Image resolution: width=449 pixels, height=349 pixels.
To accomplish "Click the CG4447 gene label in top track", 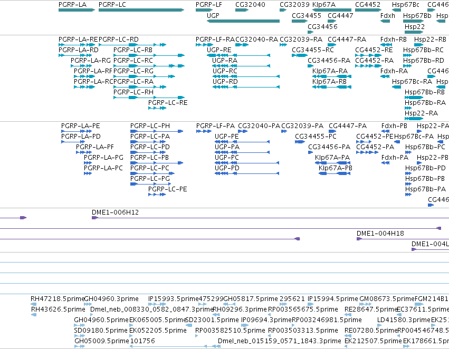I will click(x=340, y=16).
